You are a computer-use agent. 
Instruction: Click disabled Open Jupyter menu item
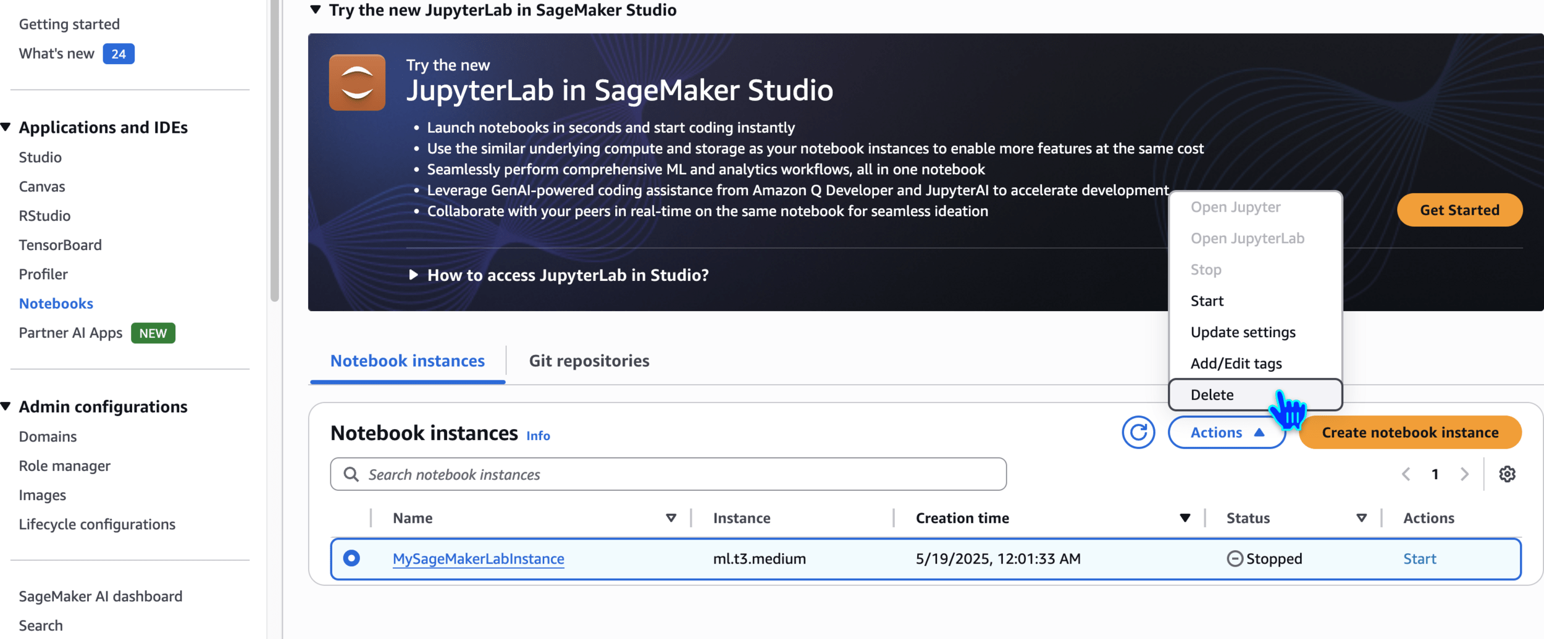(1255, 207)
